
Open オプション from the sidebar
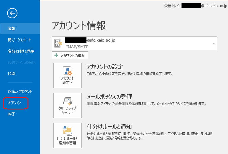click(x=15, y=103)
